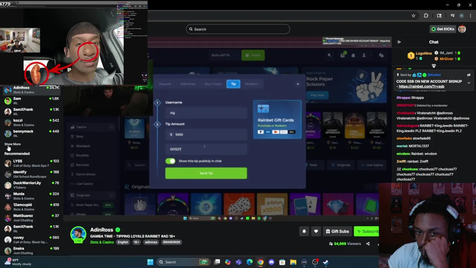Click LogoNine in gift leaderboard
The width and height of the screenshot is (476, 268).
[x=424, y=53]
